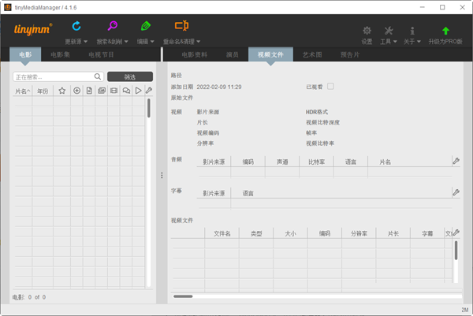Click the 年份 column header
473x316 pixels.
pyautogui.click(x=43, y=91)
